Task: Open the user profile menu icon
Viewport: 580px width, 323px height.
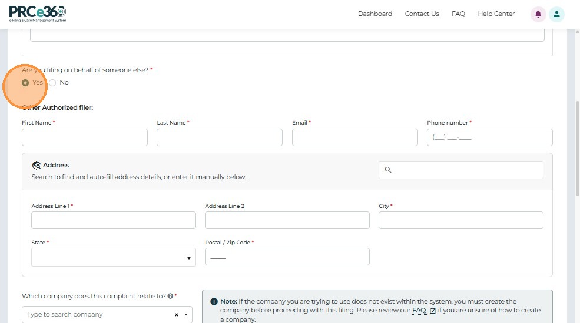Action: pos(556,14)
